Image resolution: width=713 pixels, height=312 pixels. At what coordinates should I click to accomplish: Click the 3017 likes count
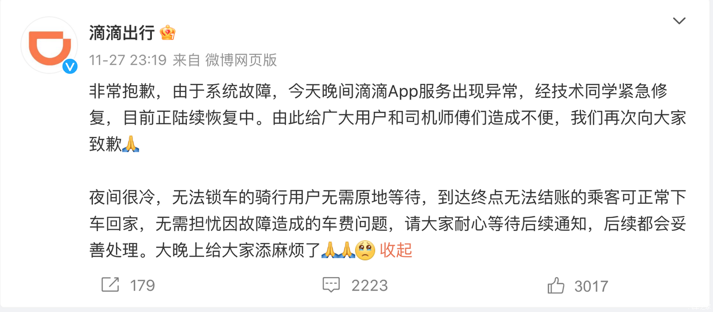591,286
